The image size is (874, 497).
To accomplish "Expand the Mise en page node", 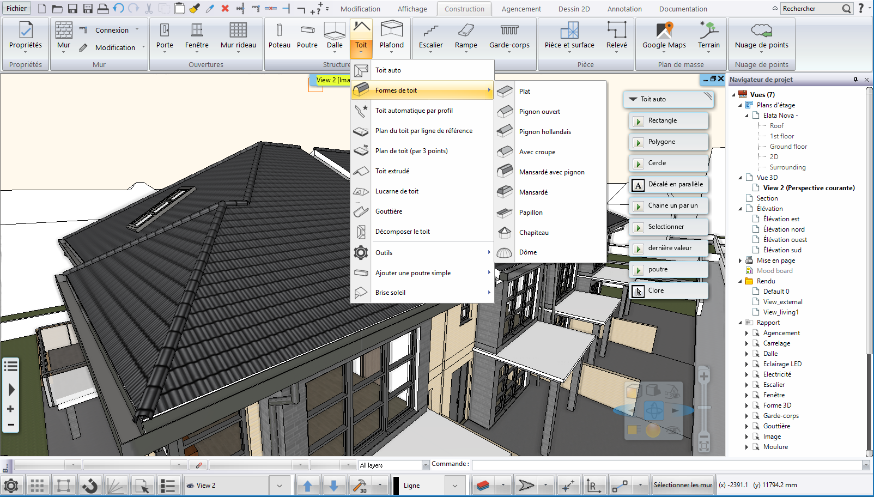I will [740, 260].
